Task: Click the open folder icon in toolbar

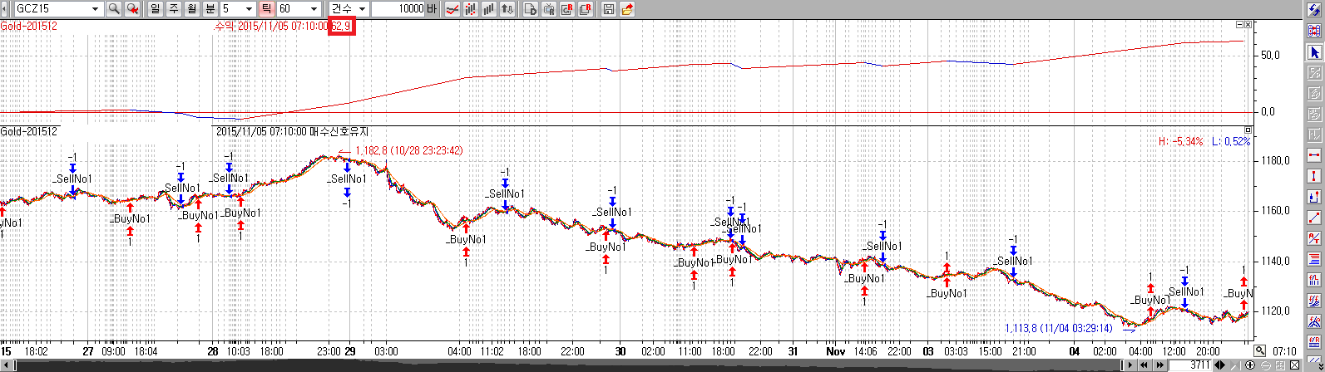Action: tap(626, 9)
